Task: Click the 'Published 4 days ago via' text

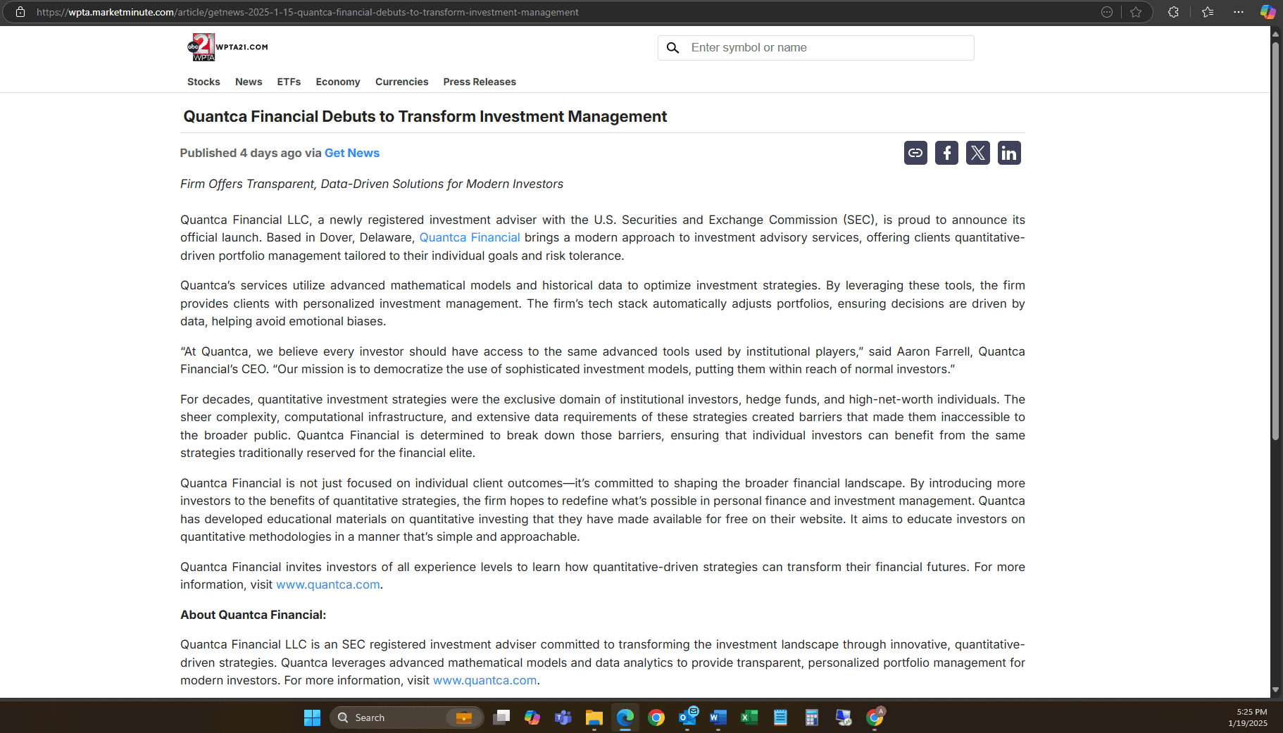Action: (x=251, y=153)
